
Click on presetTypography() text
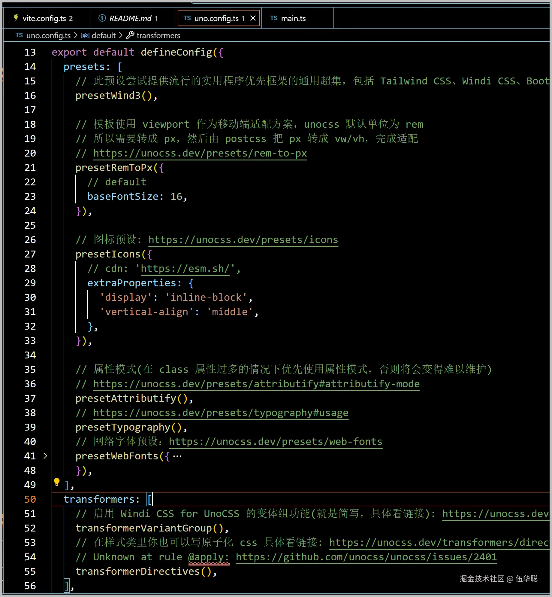pos(128,427)
